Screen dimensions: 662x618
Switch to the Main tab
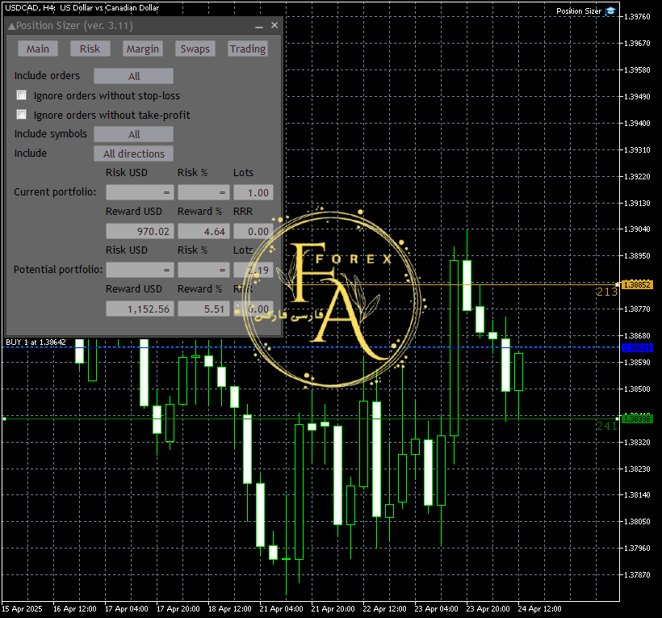pyautogui.click(x=38, y=48)
